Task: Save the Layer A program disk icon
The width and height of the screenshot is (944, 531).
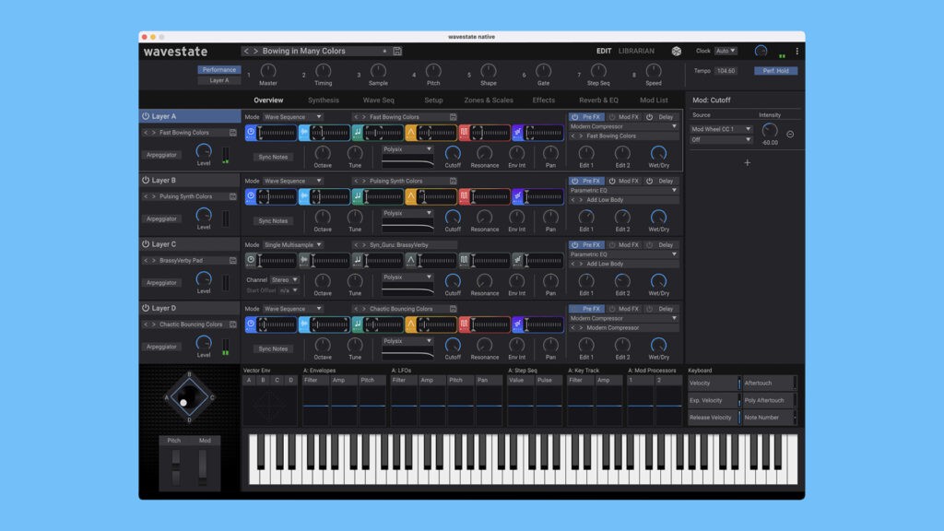Action: tap(233, 133)
